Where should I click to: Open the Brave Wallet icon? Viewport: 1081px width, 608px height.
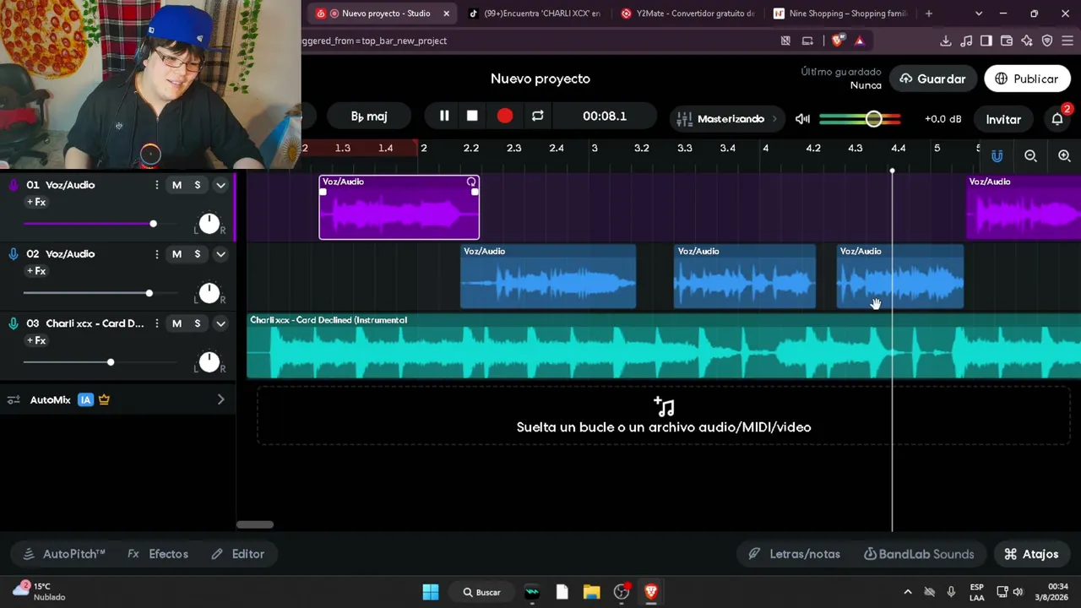pyautogui.click(x=1007, y=41)
